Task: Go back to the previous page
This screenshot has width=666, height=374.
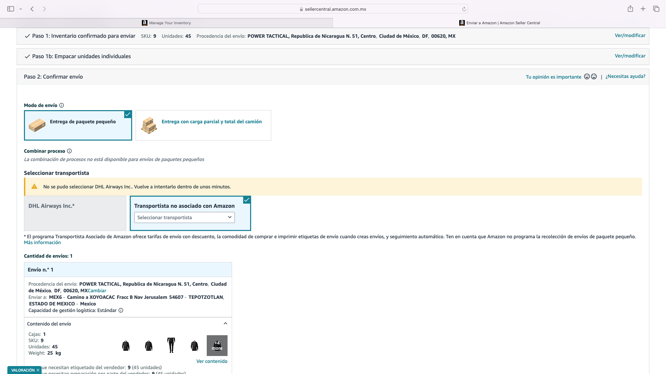Action: 32,9
